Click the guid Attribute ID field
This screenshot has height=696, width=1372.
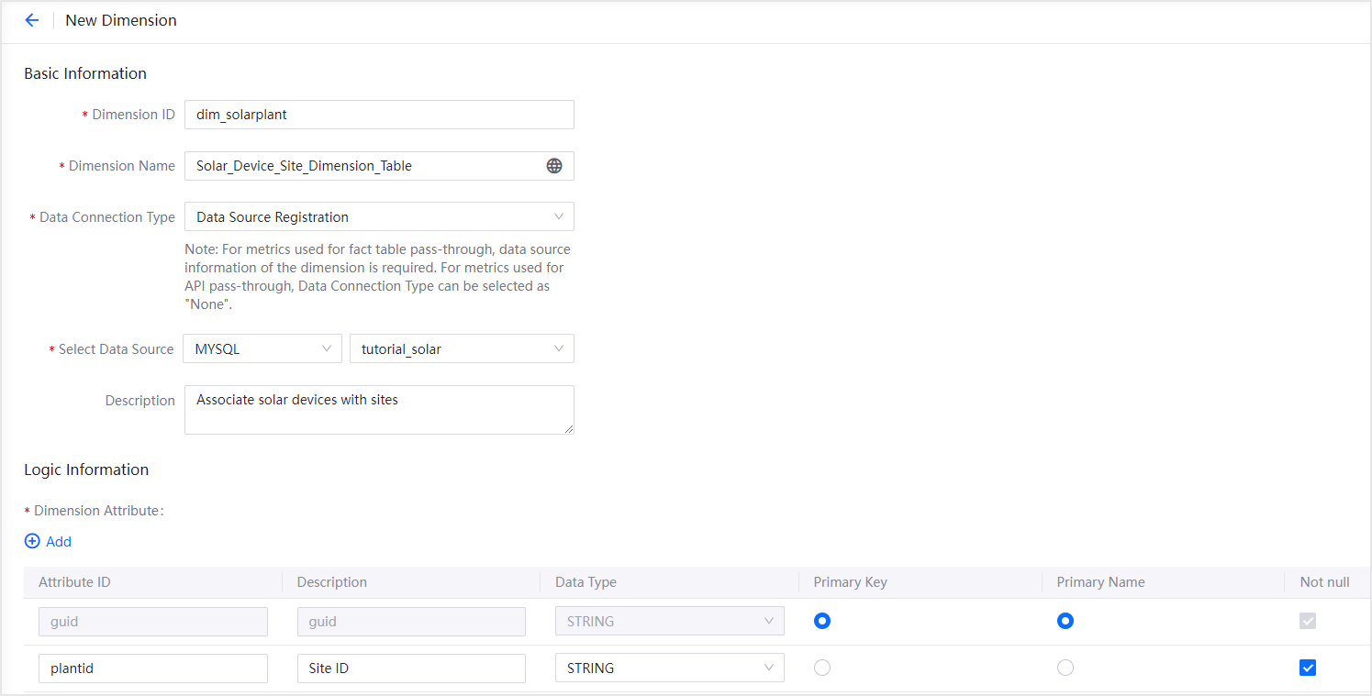(x=153, y=621)
